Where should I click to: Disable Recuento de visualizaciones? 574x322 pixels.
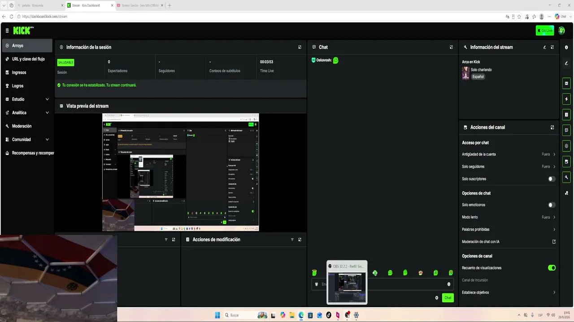(552, 268)
